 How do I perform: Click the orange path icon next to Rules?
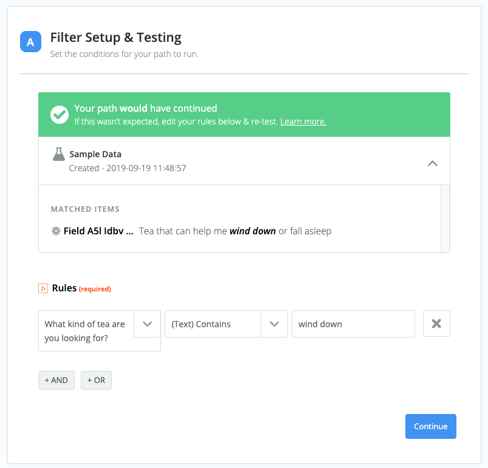tap(43, 288)
